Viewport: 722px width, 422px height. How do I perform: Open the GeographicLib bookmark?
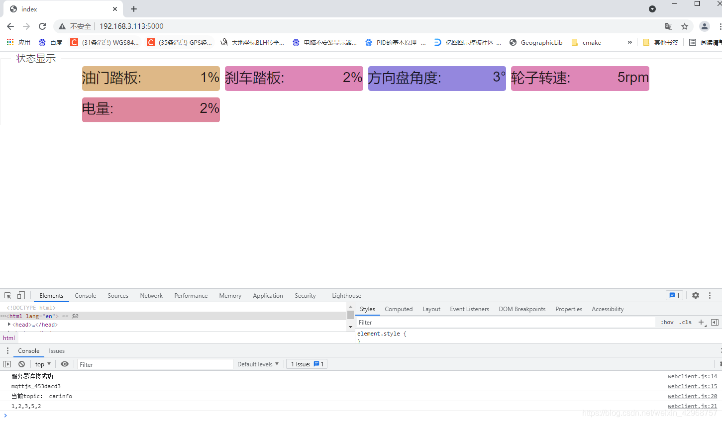536,42
